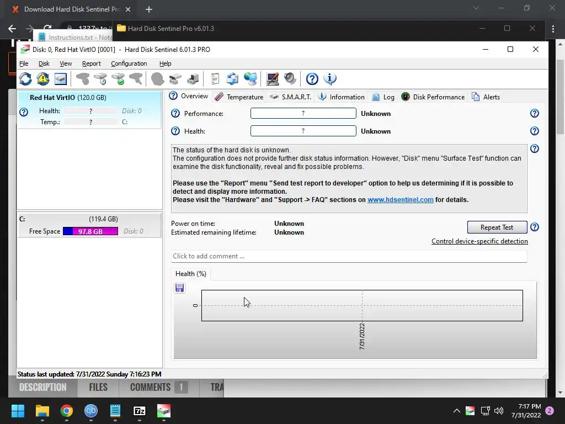Image resolution: width=565 pixels, height=424 pixels.
Task: Click the loudspeaker sound toolbar icon
Action: pos(290,78)
